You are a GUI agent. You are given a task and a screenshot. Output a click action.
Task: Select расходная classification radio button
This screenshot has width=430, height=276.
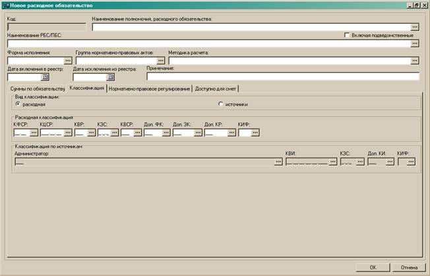click(x=18, y=104)
